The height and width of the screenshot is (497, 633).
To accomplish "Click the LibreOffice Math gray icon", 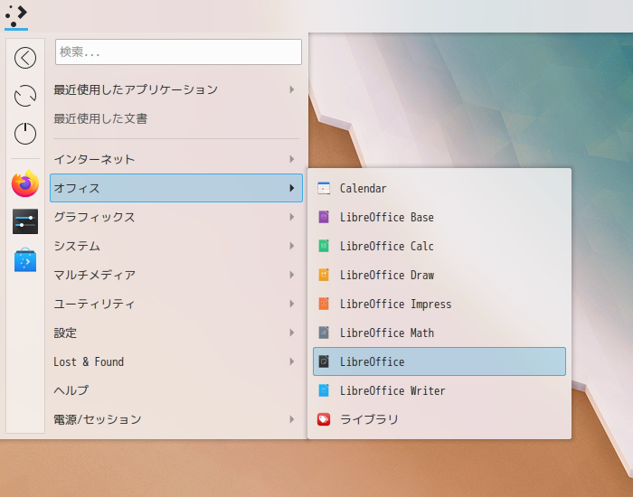I will coord(324,333).
